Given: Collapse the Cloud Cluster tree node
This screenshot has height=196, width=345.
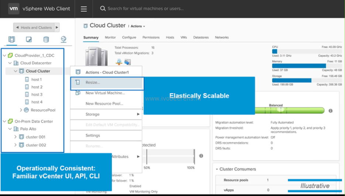Looking at the screenshot, I should [15, 71].
